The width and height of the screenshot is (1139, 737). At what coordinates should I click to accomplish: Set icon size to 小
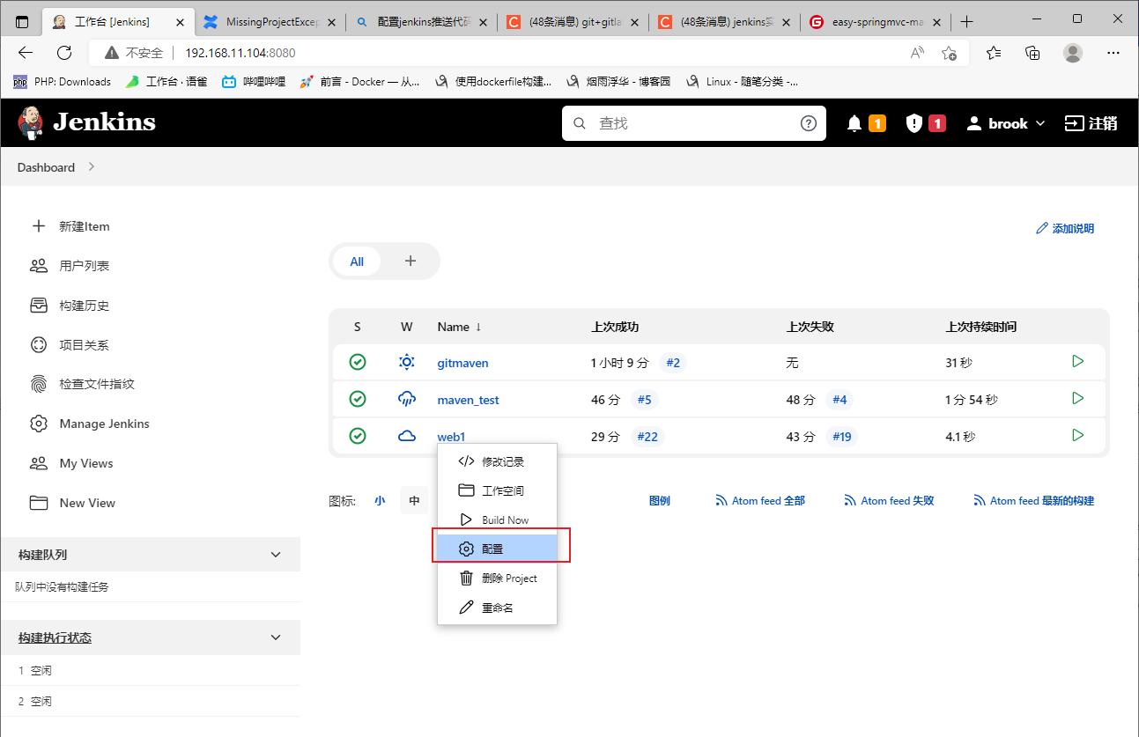[380, 500]
